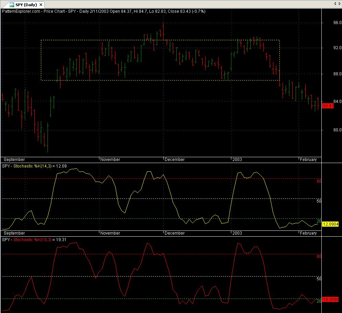Click the chart icon on SPY tab
Screen dimensions: 342x313
tap(12, 4)
